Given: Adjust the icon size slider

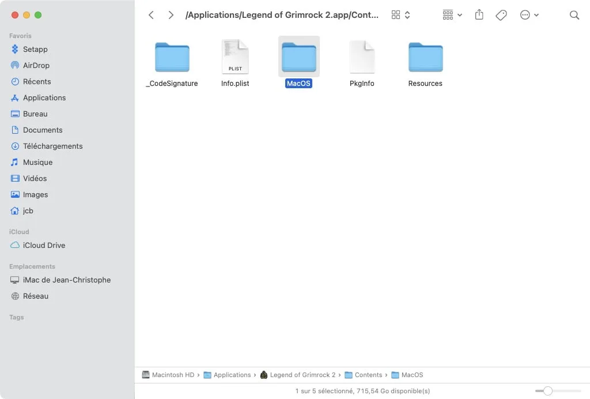Looking at the screenshot, I should (548, 391).
